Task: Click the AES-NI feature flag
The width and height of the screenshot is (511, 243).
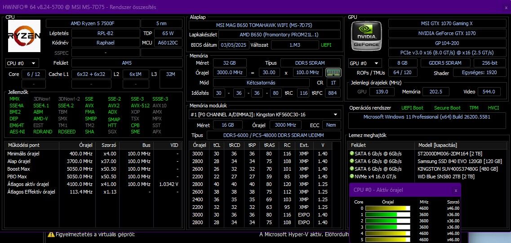Action: coord(17,132)
